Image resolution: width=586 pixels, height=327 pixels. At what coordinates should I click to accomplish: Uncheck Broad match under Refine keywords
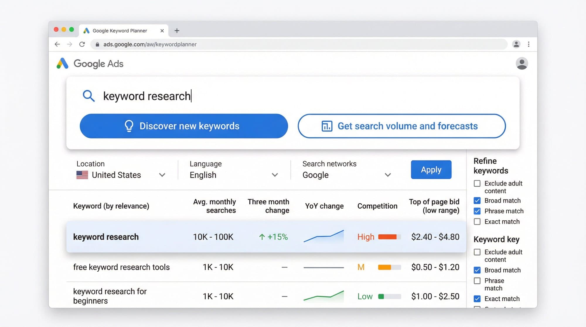[x=477, y=201]
